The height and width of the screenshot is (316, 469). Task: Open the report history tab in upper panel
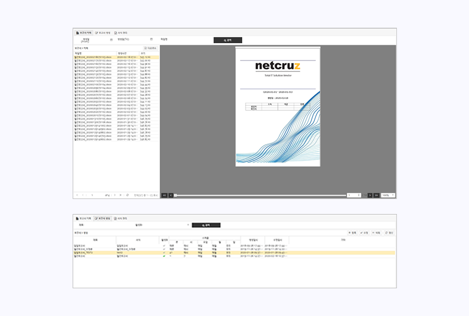(84, 33)
